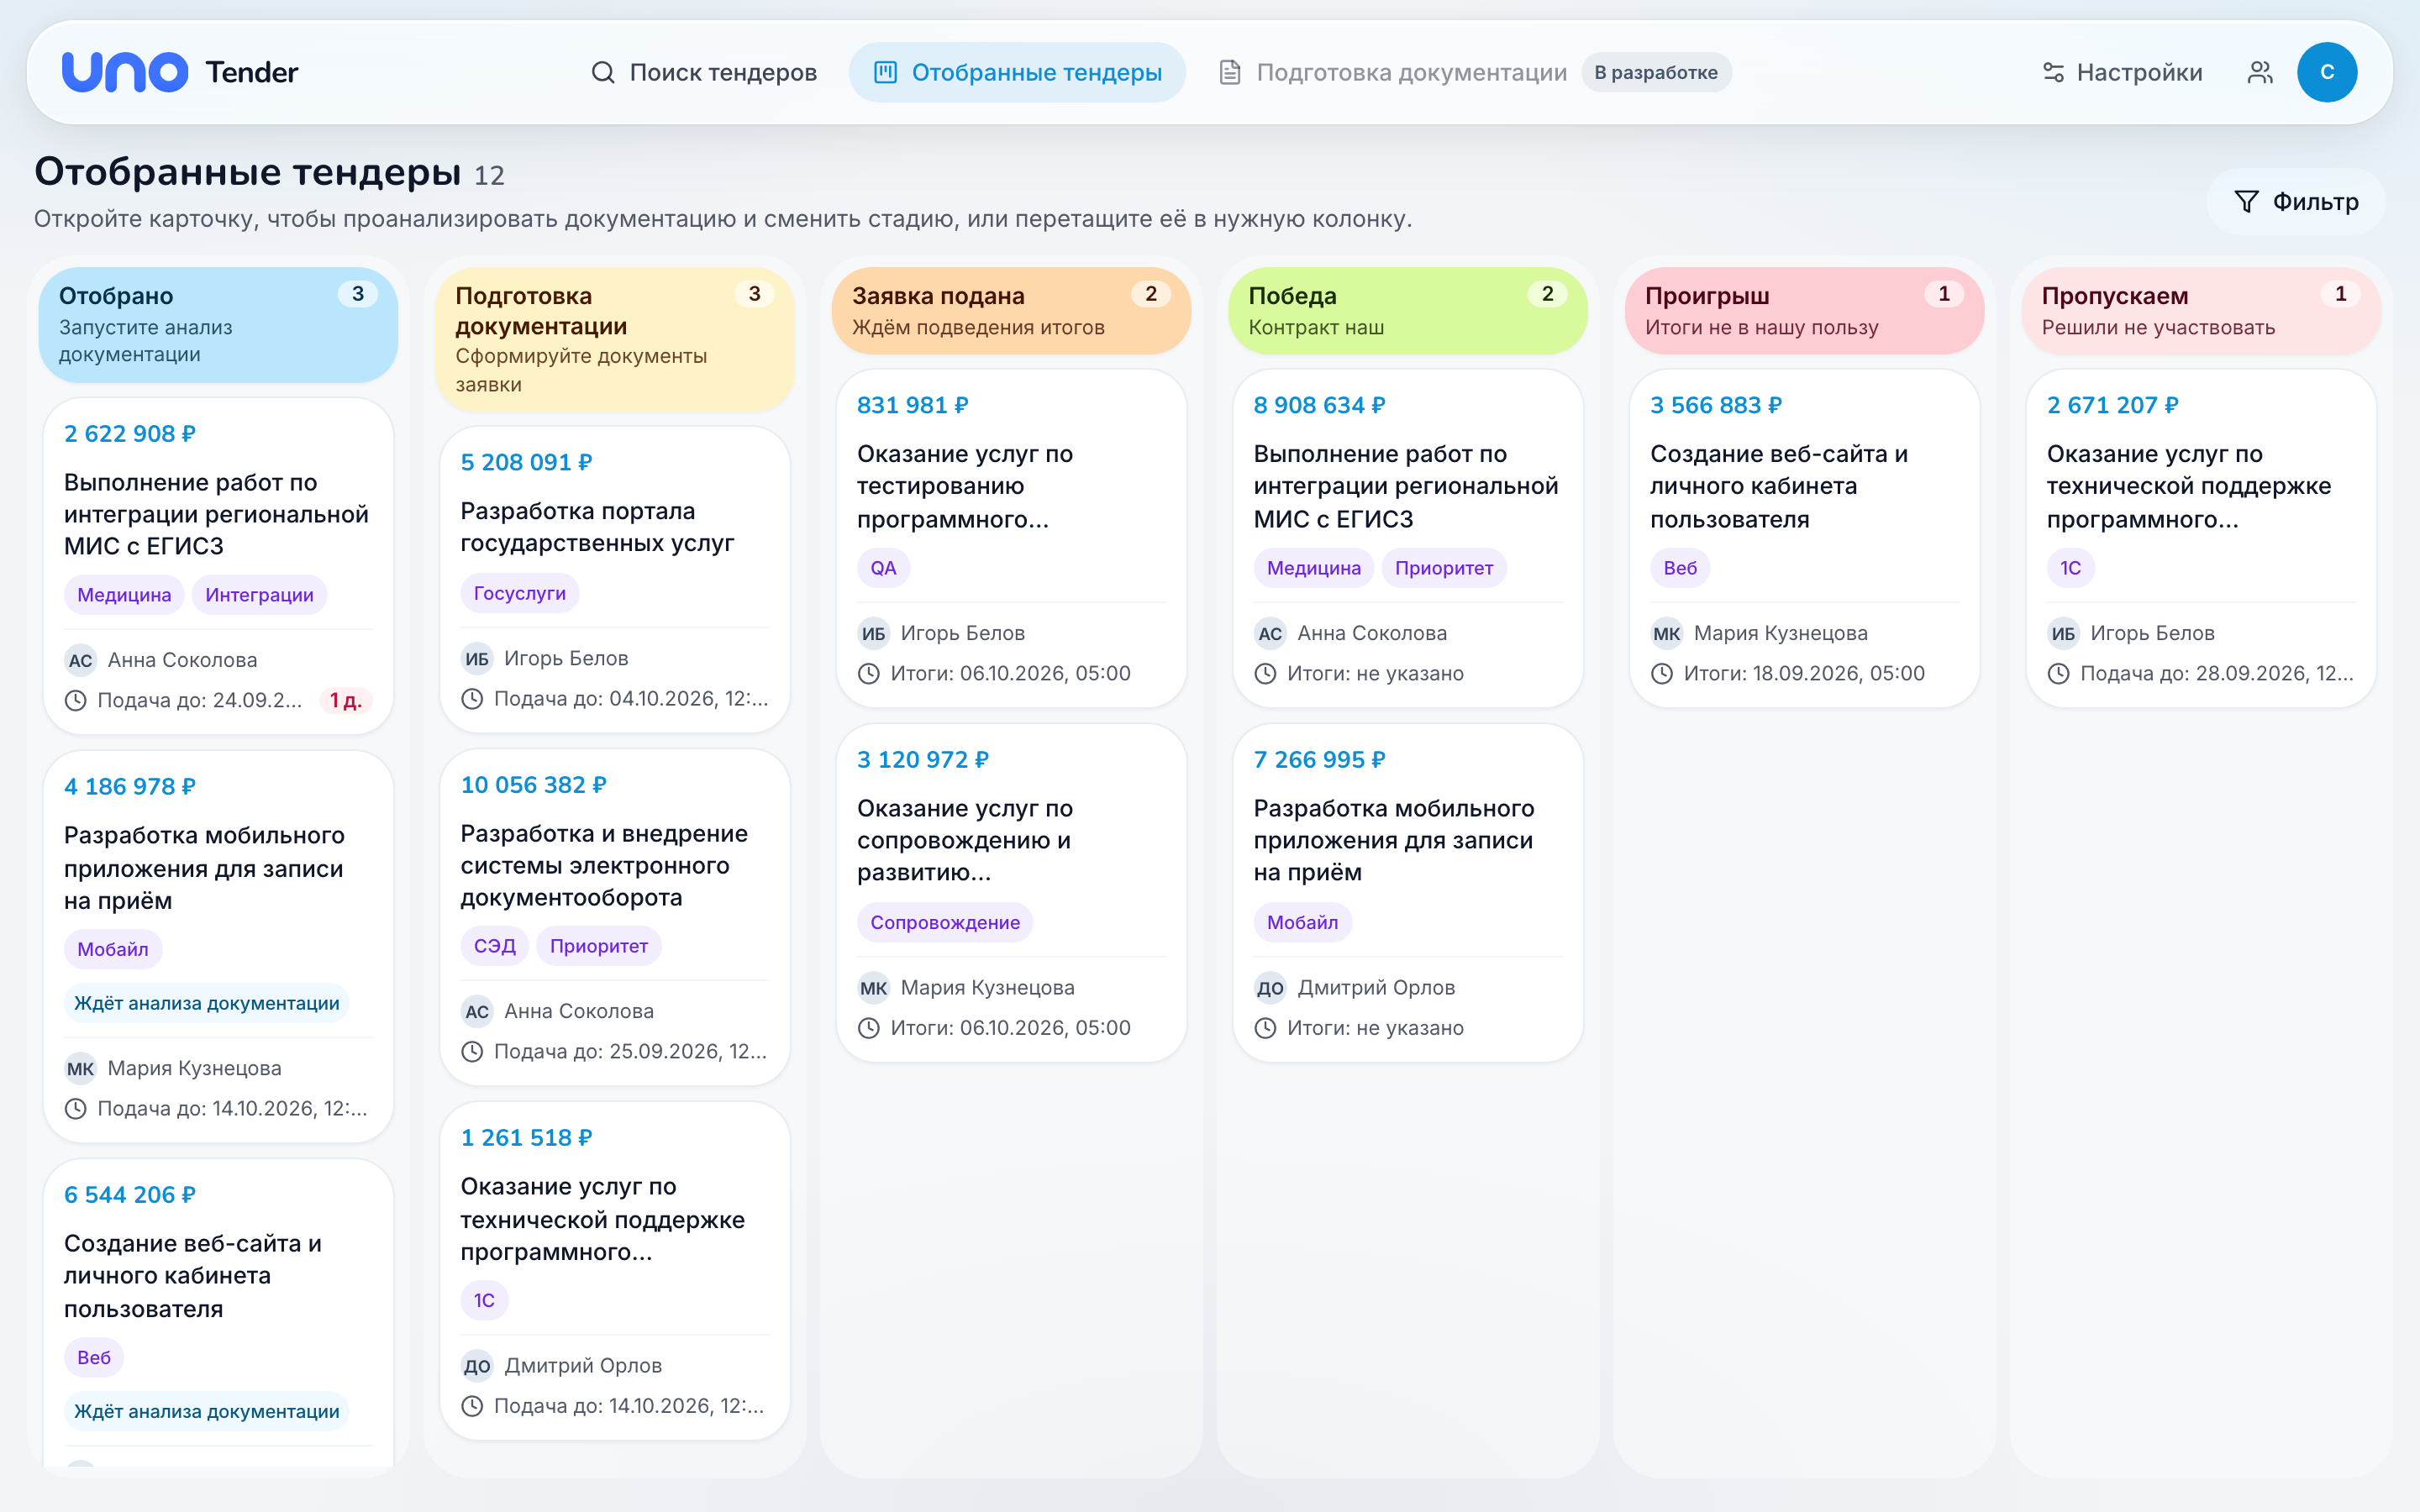Click the sliders icon next to Настройки
This screenshot has height=1512, width=2420.
click(x=2053, y=72)
